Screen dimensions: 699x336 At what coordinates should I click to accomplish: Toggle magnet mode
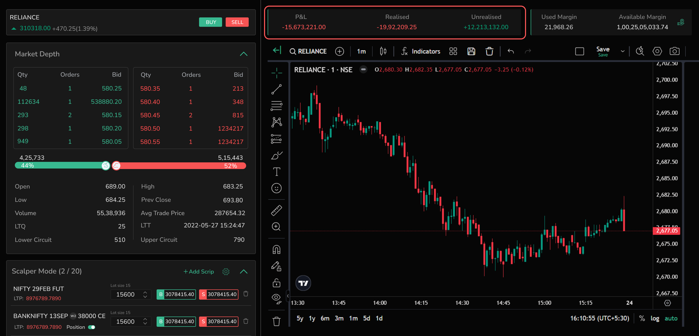[x=277, y=249]
